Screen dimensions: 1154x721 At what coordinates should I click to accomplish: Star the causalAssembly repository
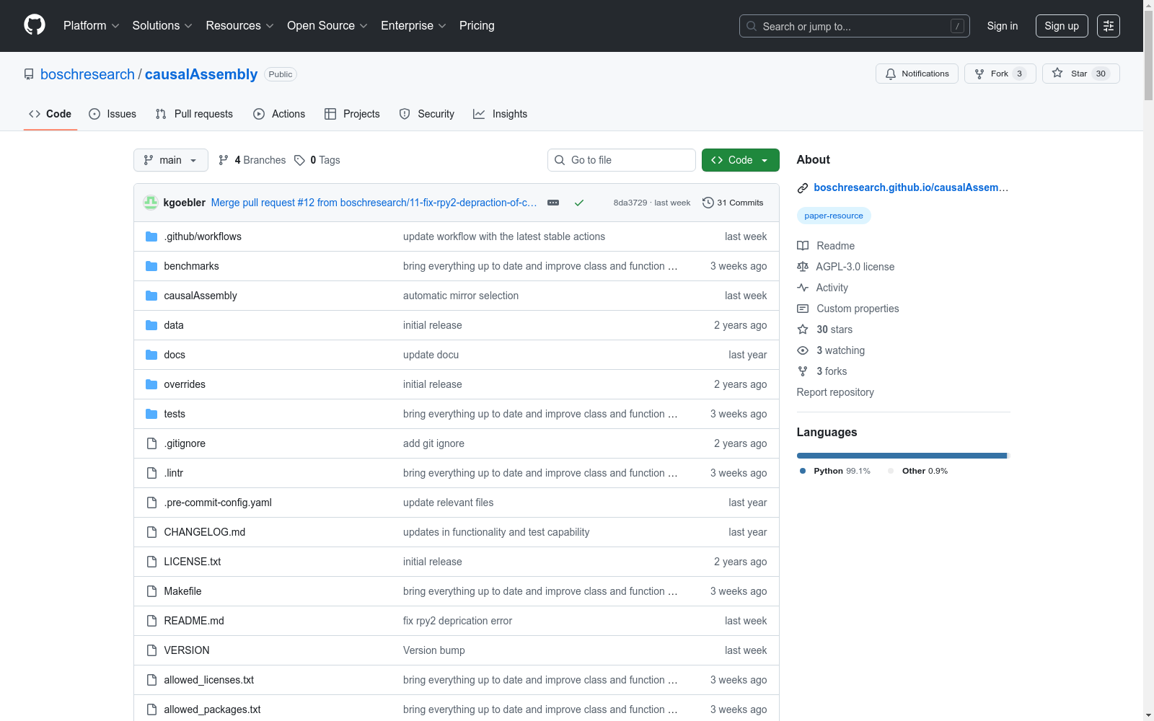(1080, 74)
